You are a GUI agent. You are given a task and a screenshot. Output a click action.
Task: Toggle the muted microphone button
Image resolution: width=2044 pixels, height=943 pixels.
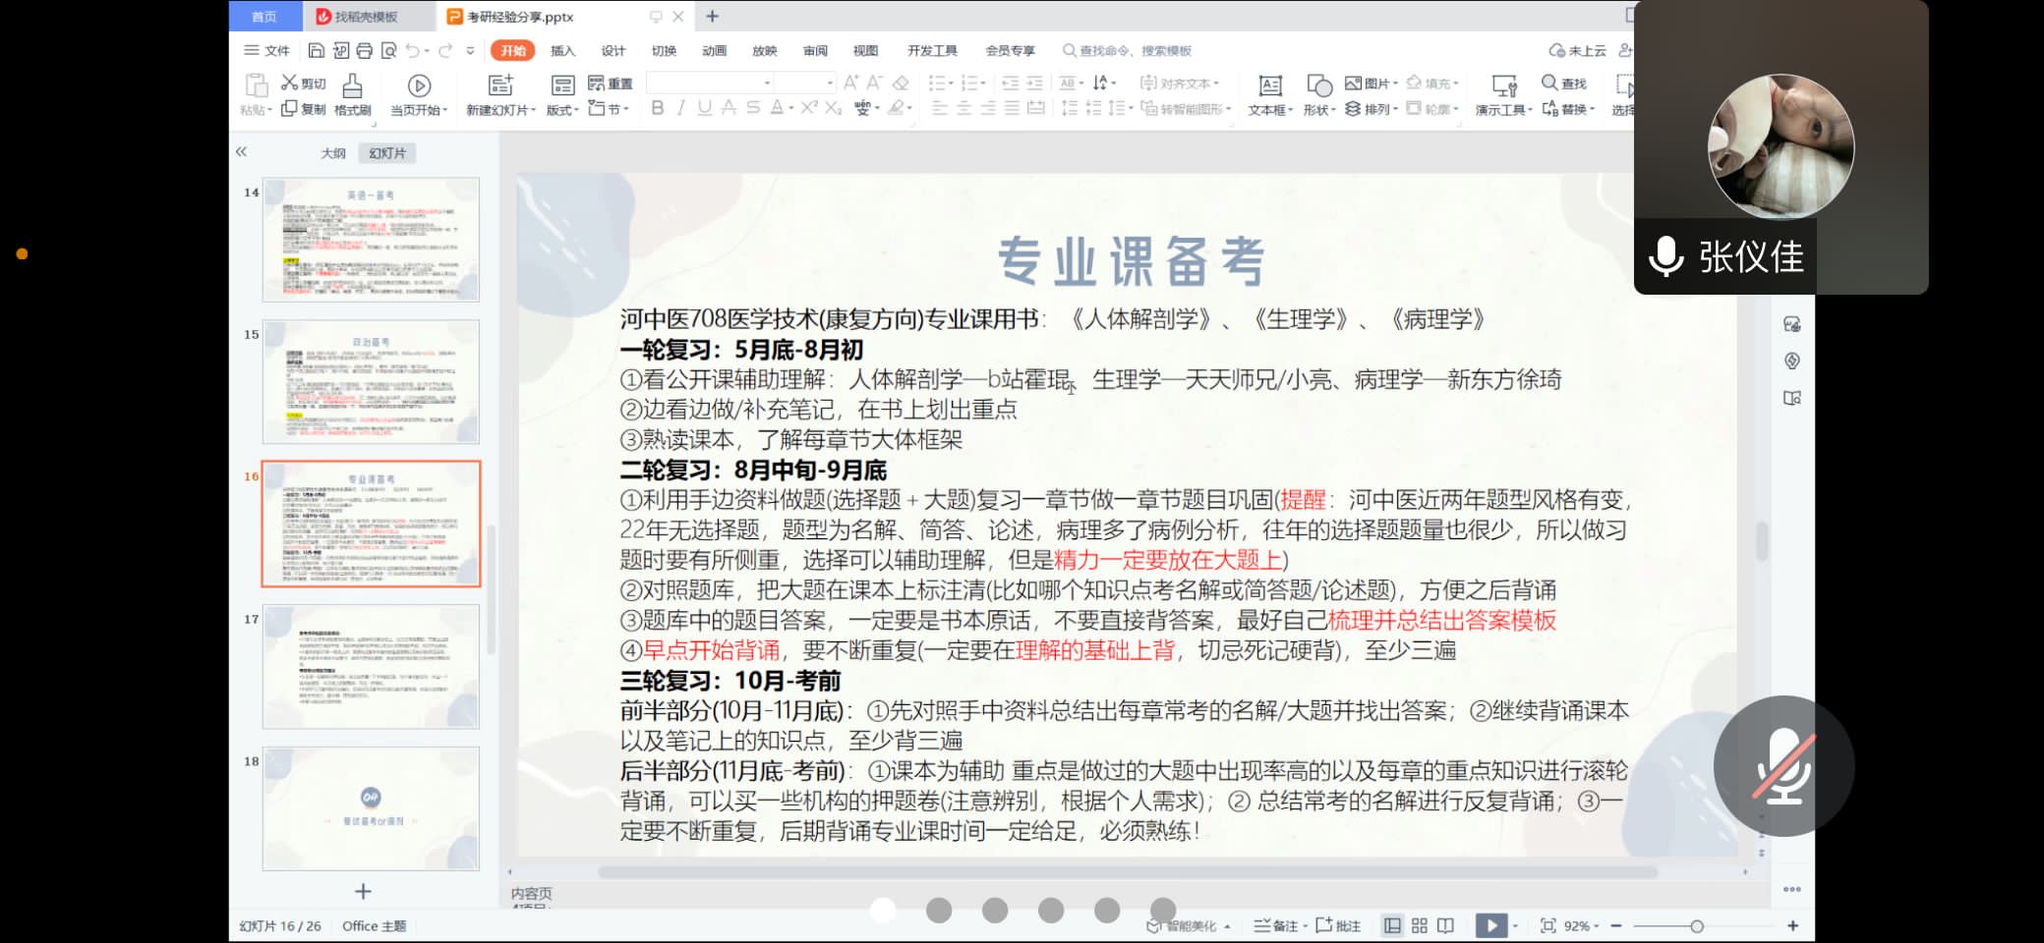tap(1783, 766)
